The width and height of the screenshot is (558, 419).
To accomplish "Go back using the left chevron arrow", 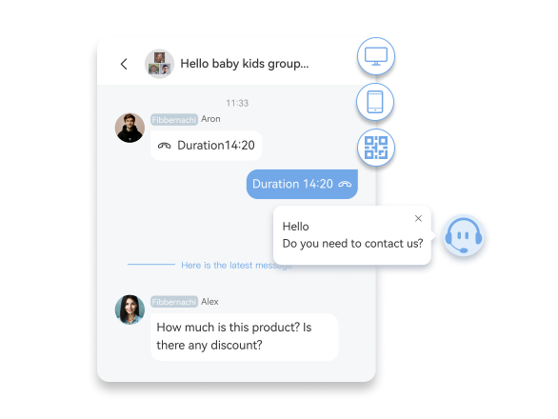I will [124, 64].
